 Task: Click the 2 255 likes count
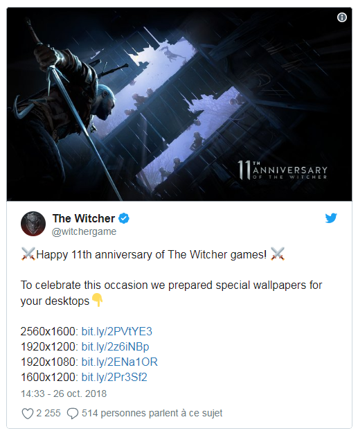[48, 413]
